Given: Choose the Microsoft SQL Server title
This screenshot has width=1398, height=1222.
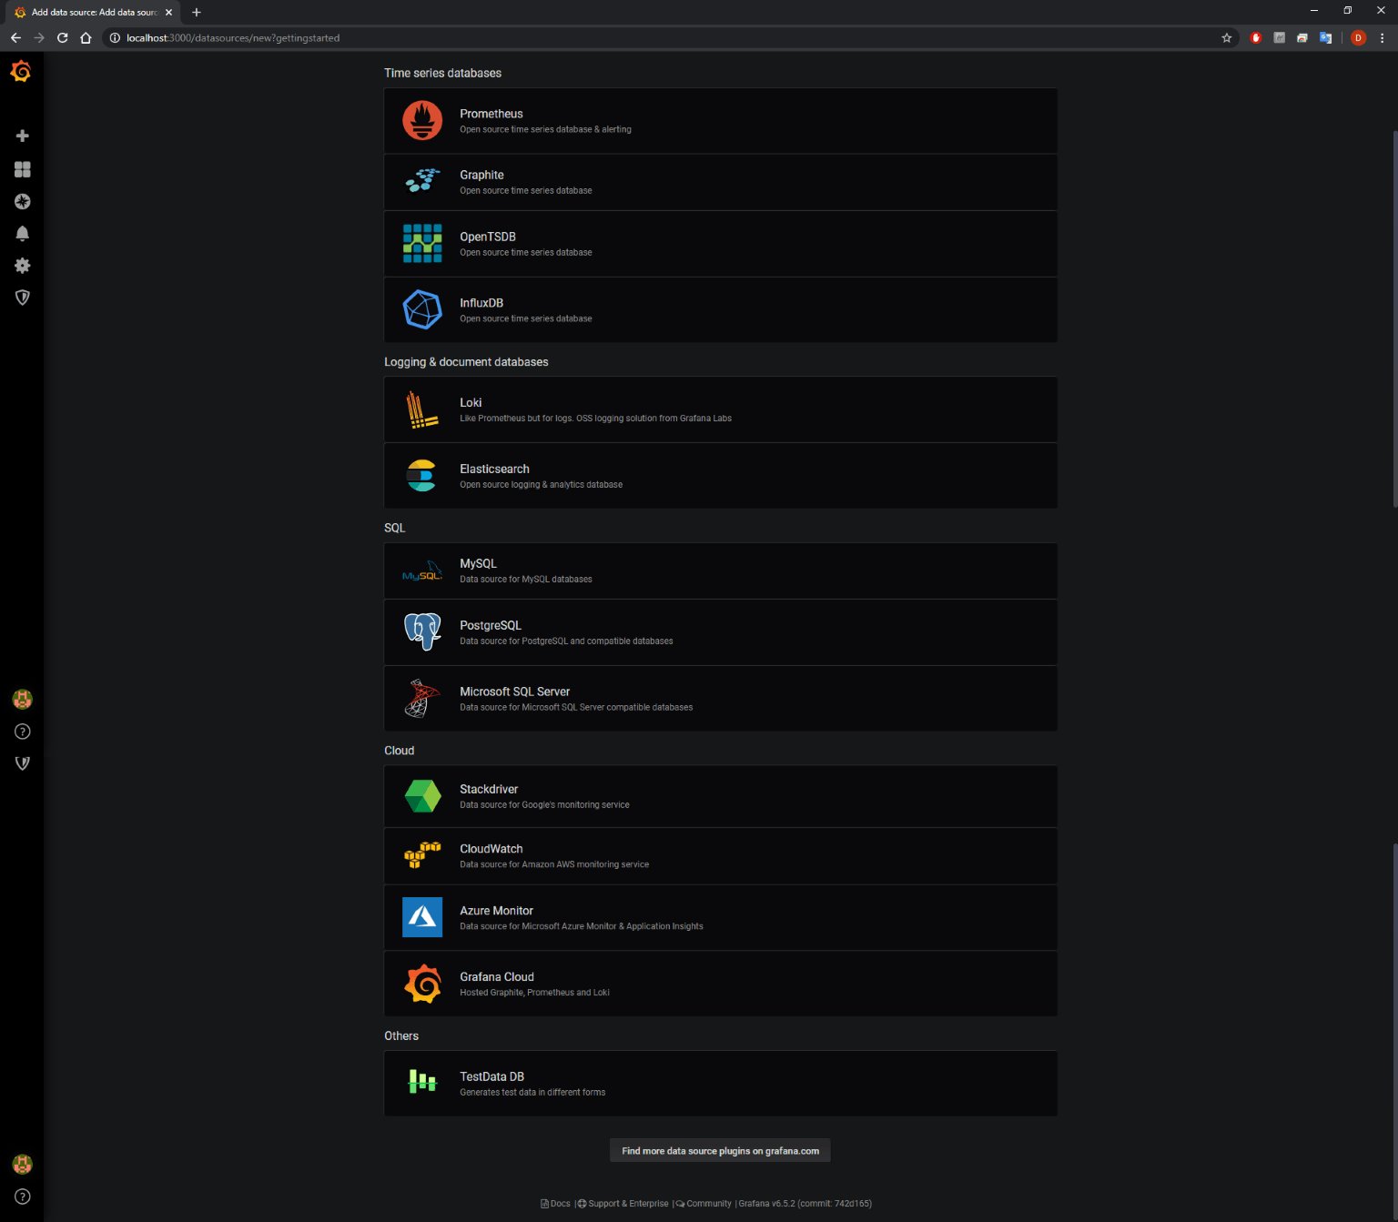Looking at the screenshot, I should coord(514,692).
